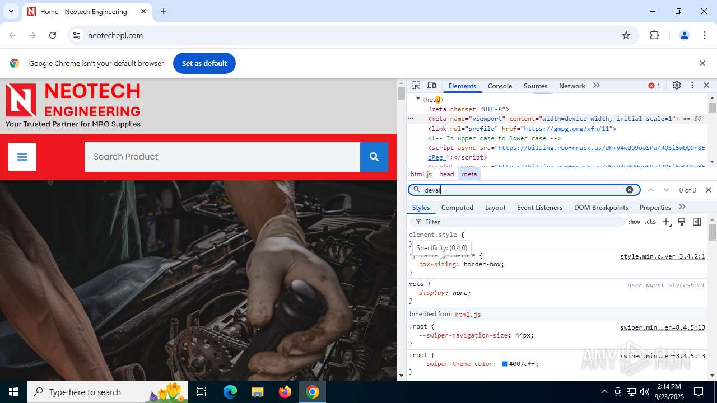
Task: Go to previous search result
Action: (x=651, y=190)
